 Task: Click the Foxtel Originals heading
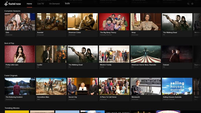point(11,76)
